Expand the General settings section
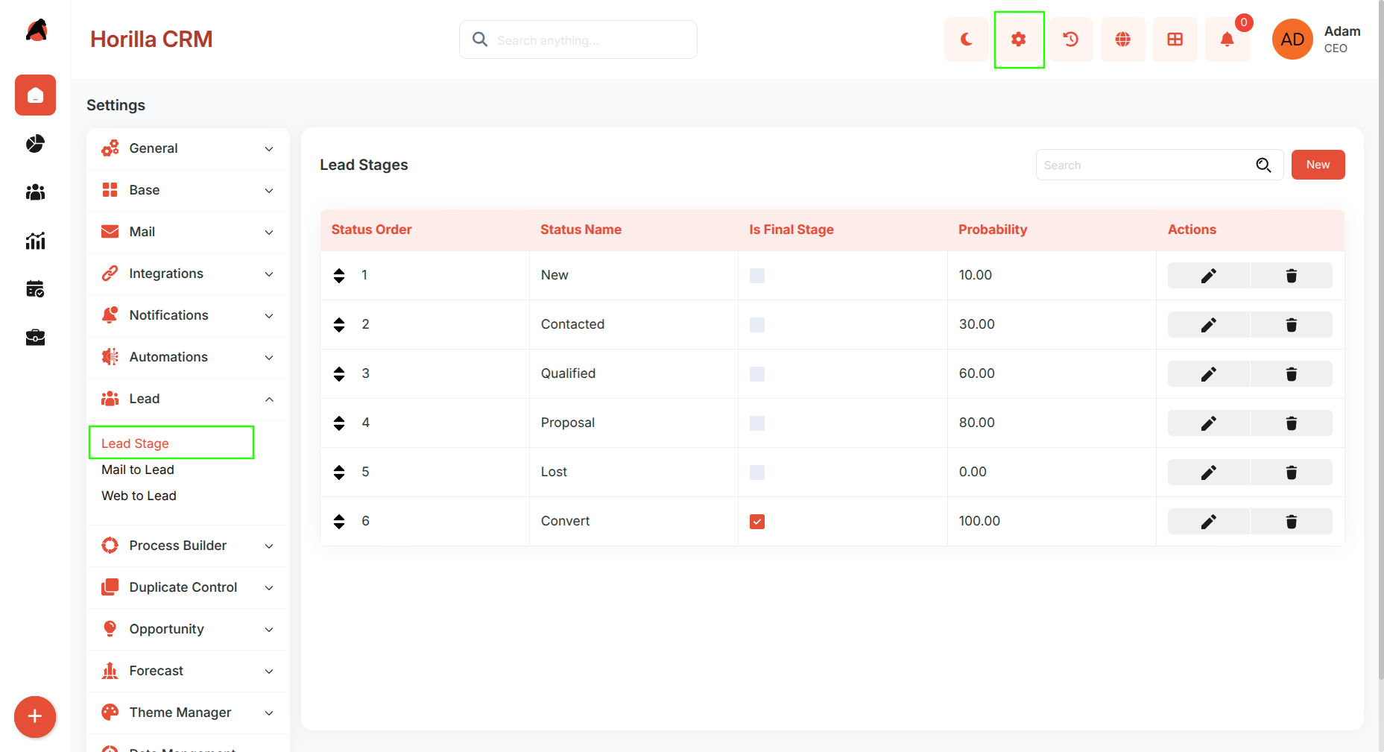1384x752 pixels. [x=188, y=148]
